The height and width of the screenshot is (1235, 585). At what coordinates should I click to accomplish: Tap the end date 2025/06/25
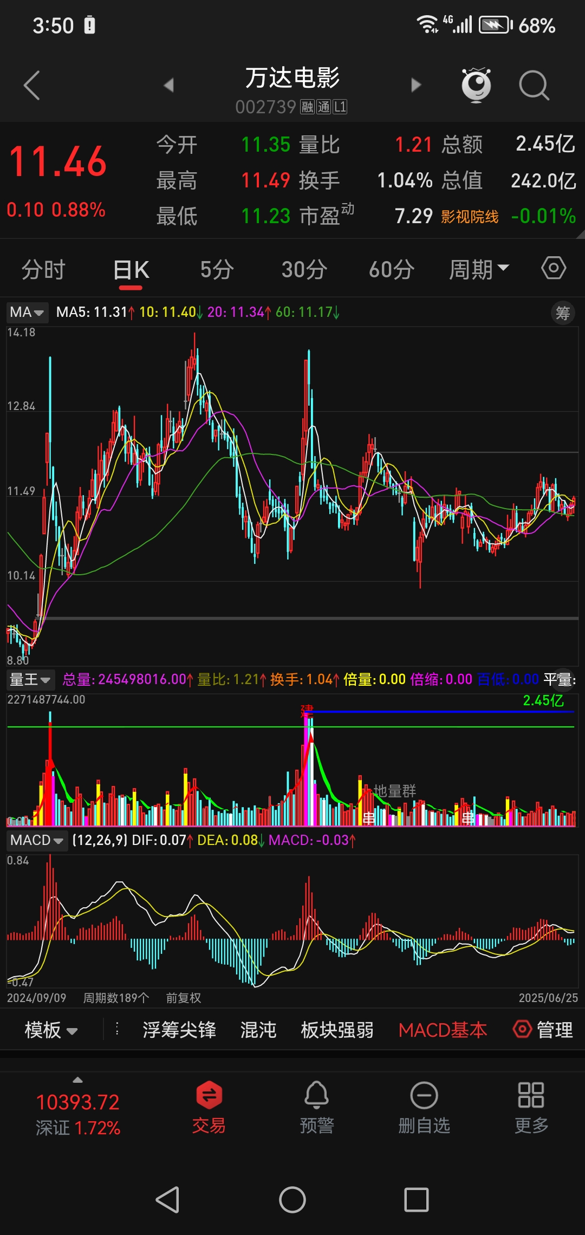click(x=548, y=998)
